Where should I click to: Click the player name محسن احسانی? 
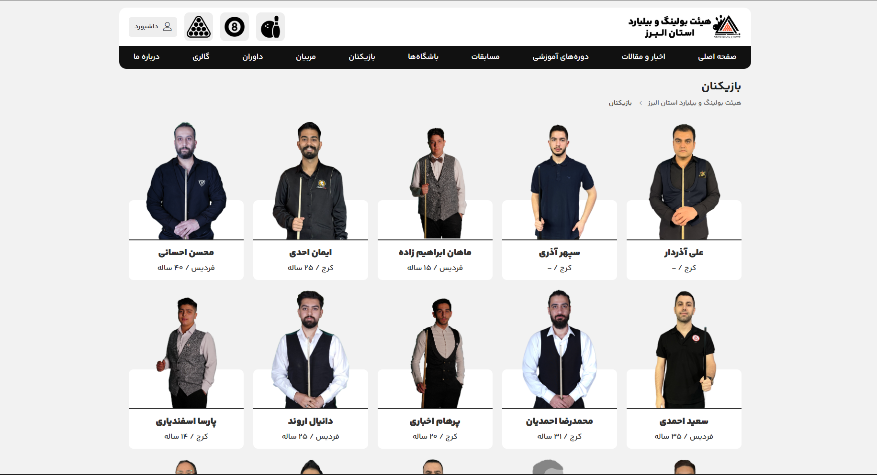coord(186,252)
